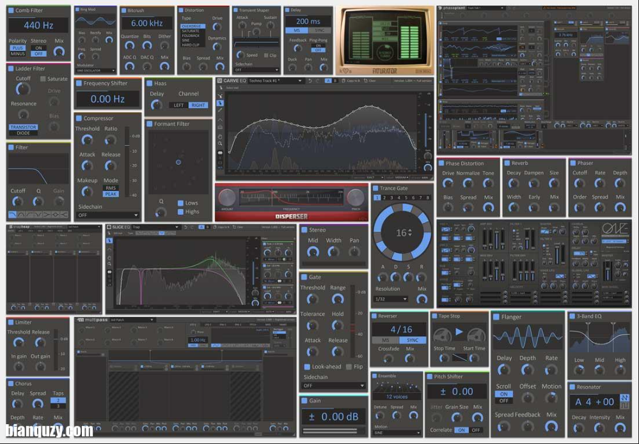639x444 pixels.
Task: Choose RMS mode in Compressor
Action: pyautogui.click(x=111, y=188)
